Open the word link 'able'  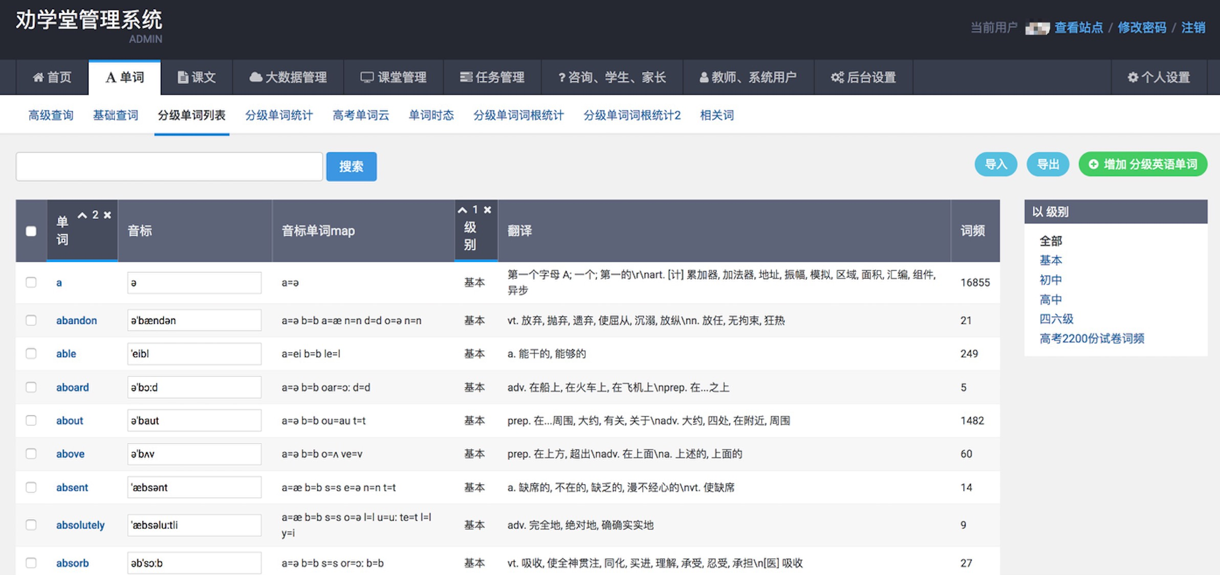[x=66, y=353]
